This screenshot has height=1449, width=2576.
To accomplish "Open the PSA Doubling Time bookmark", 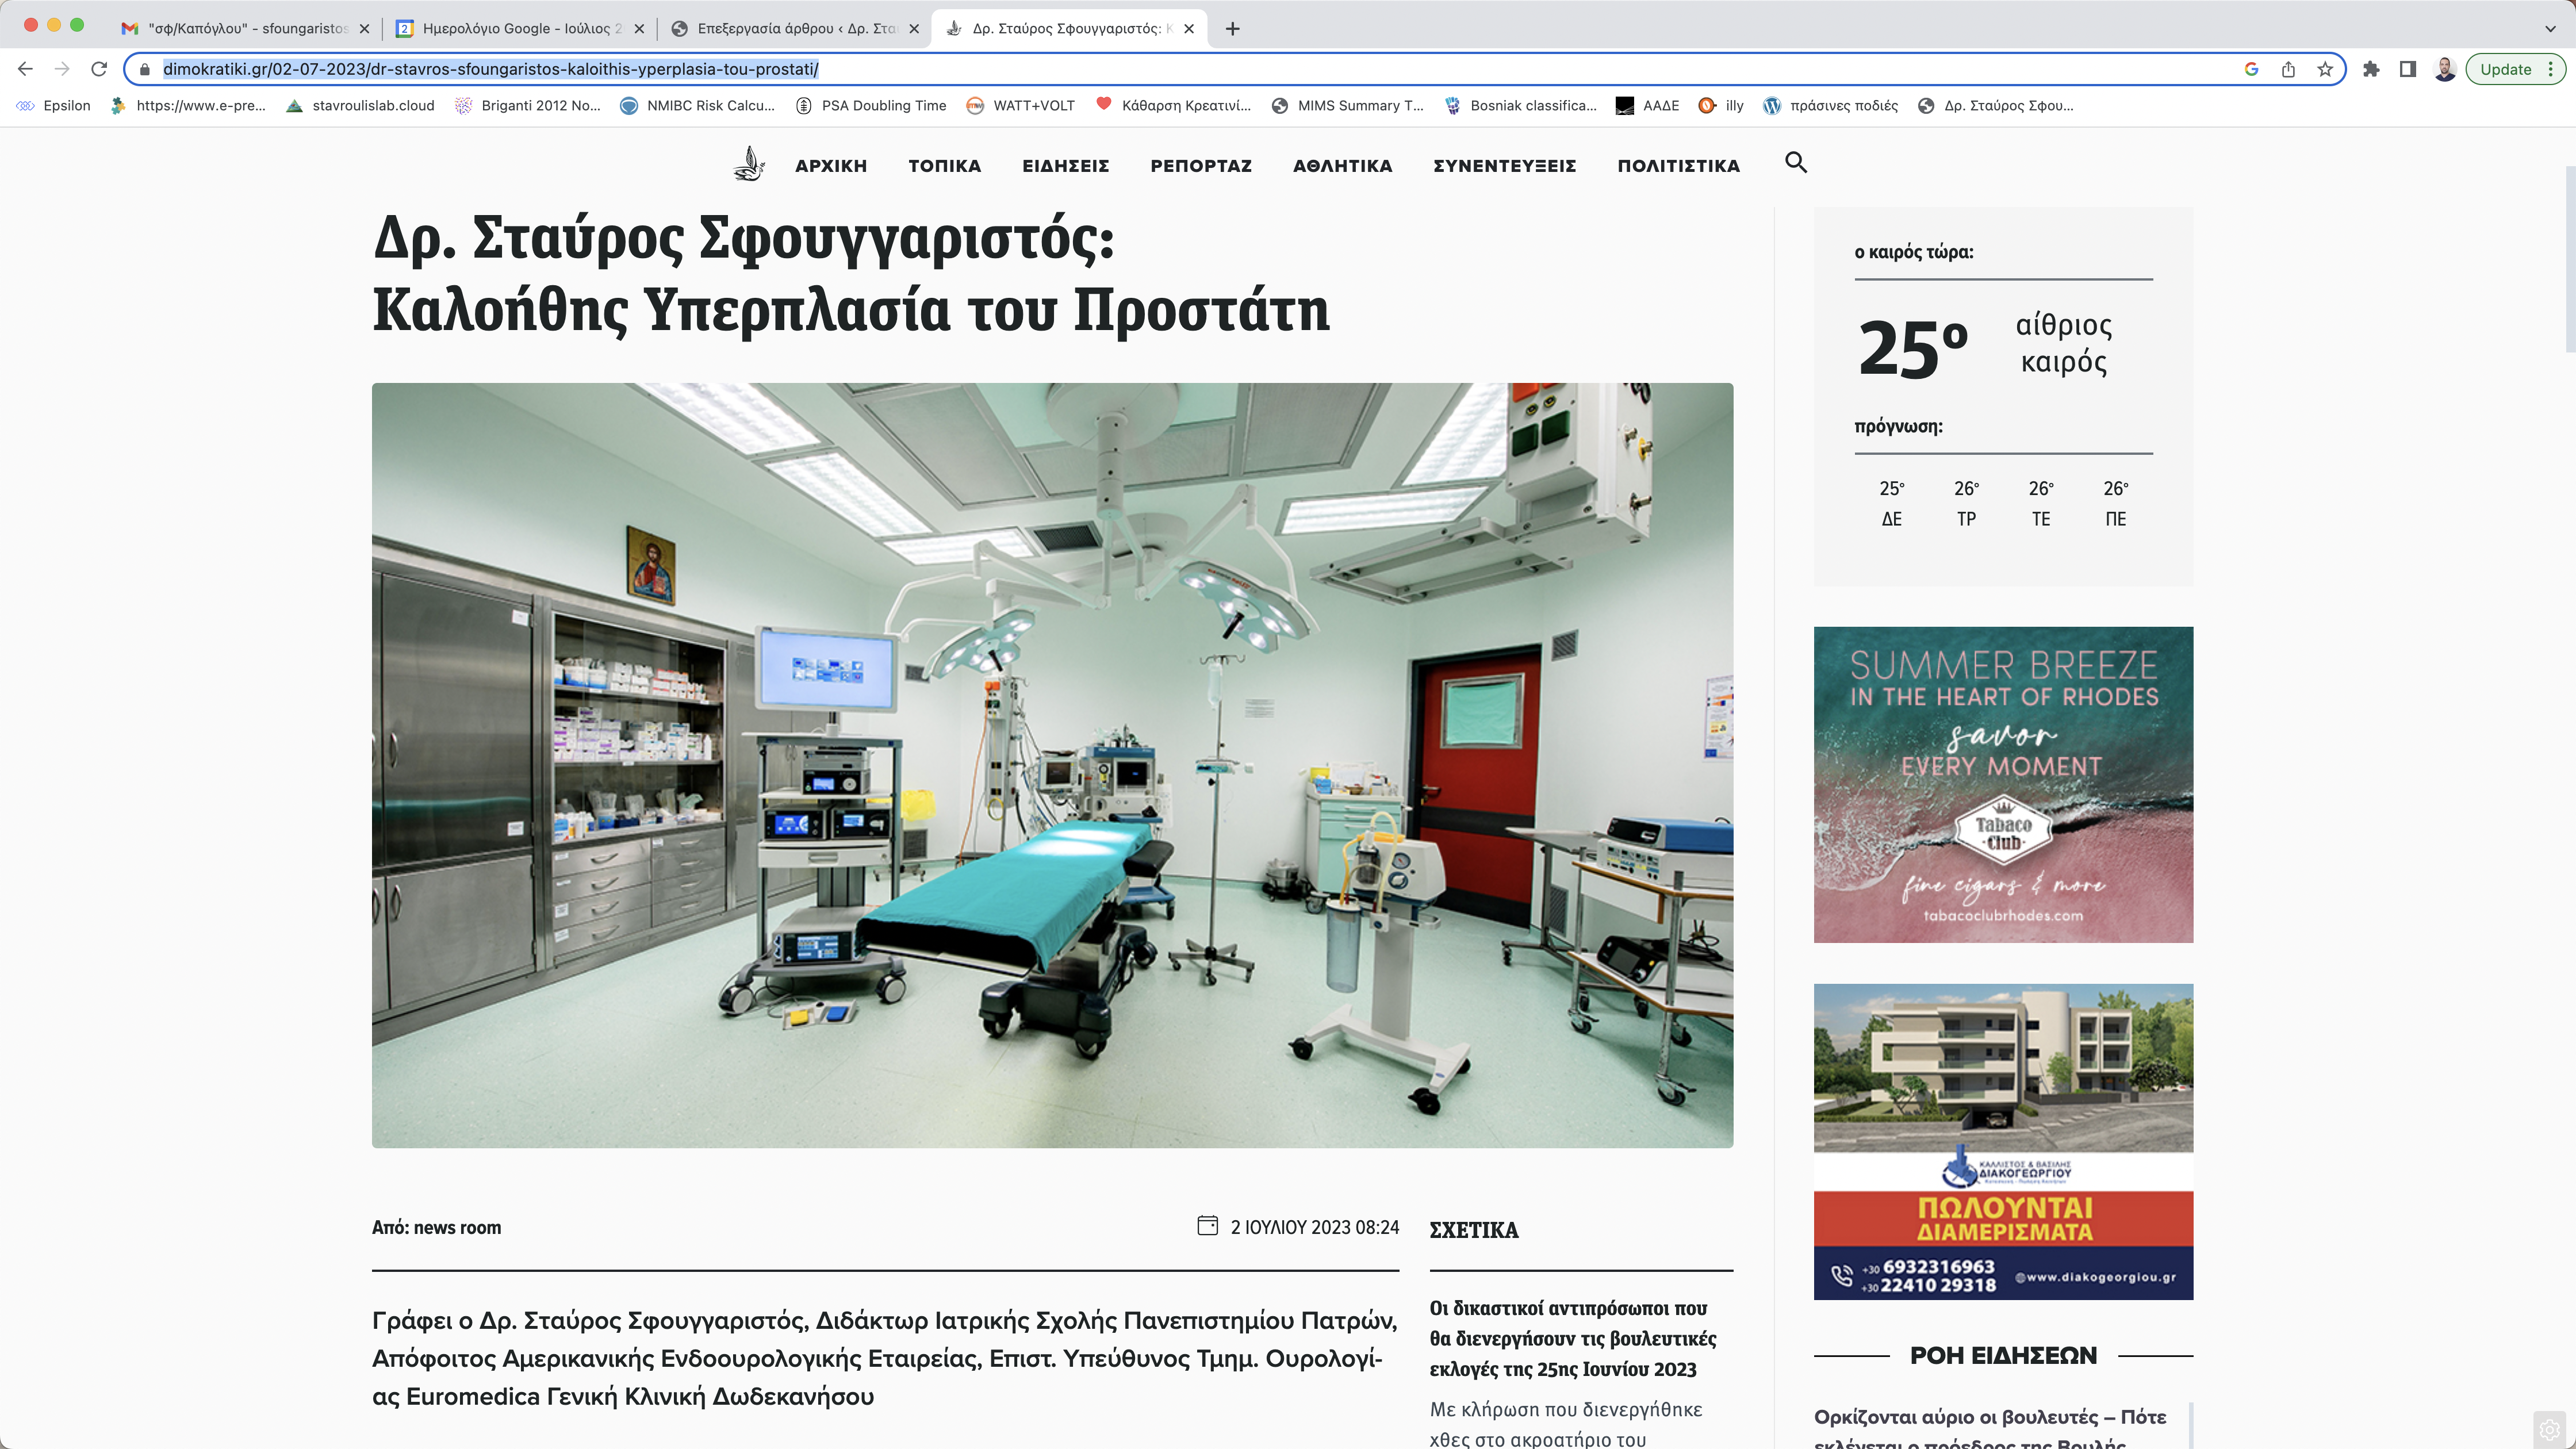I will [x=871, y=105].
